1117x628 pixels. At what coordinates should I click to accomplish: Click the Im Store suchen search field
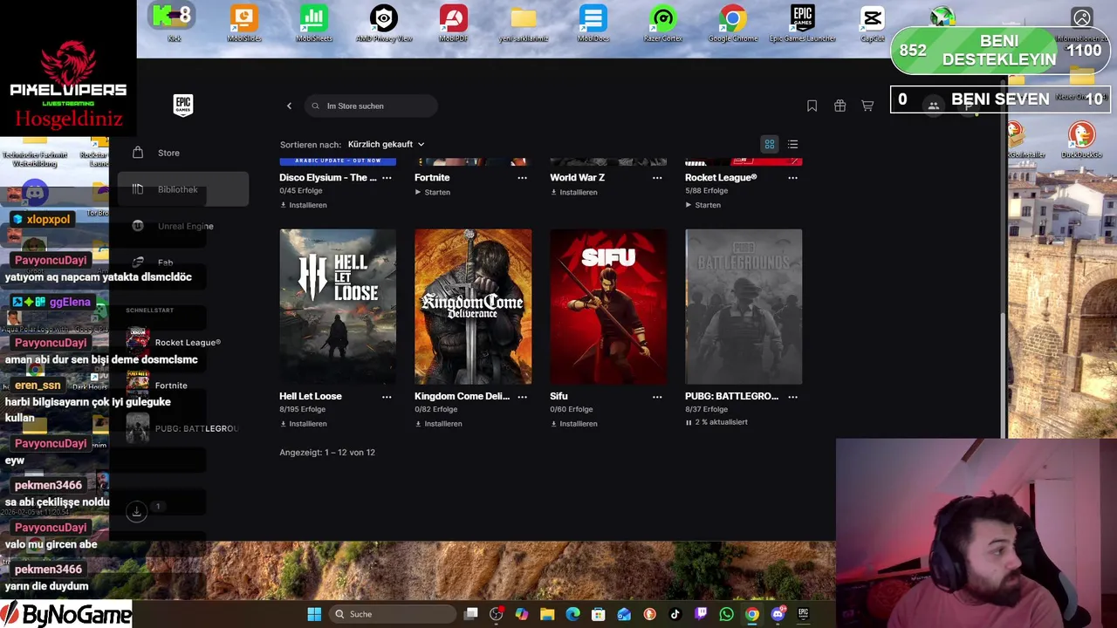click(x=372, y=106)
